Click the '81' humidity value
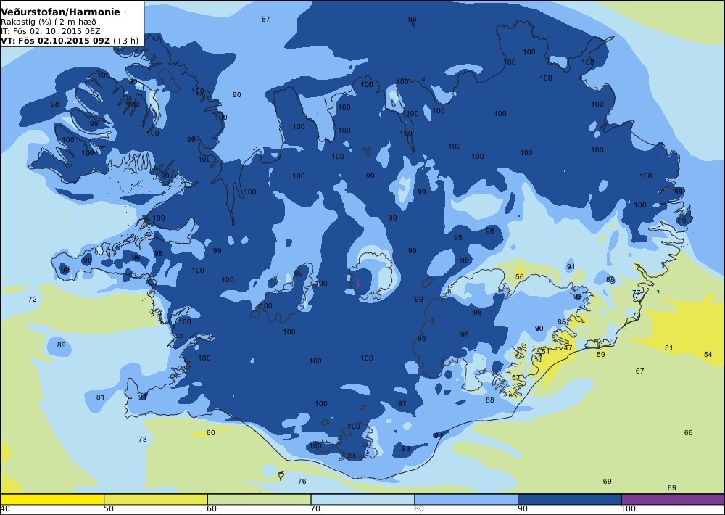The width and height of the screenshot is (725, 515). click(100, 397)
